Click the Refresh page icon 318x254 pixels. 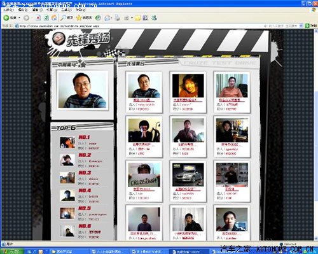point(46,18)
